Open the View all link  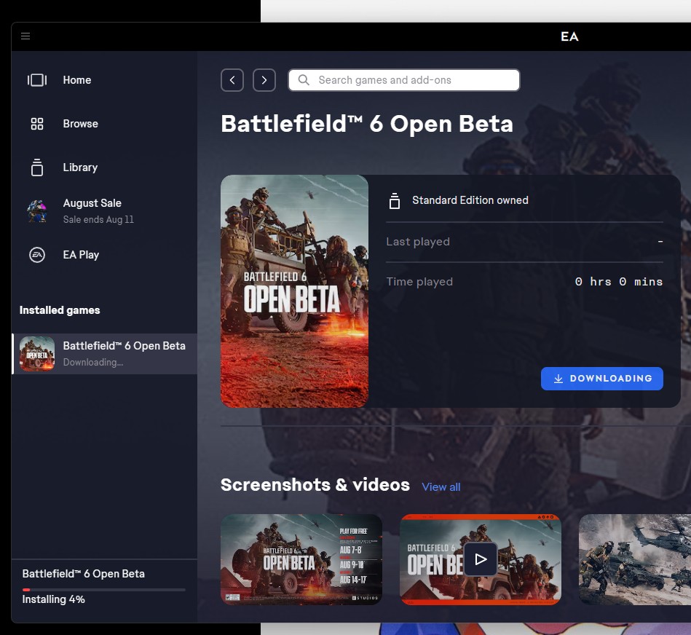click(x=441, y=487)
